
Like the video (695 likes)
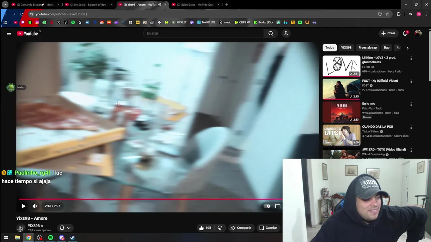[x=205, y=228]
